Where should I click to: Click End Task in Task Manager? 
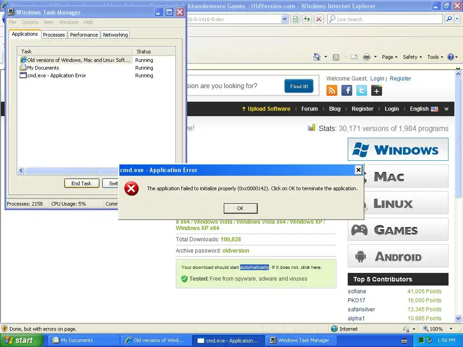81,183
